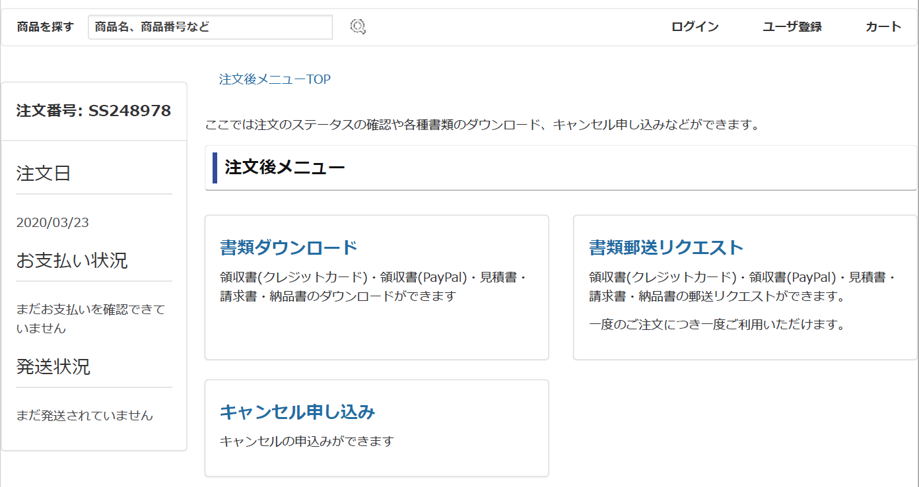Click the 商品を探す label
The width and height of the screenshot is (919, 487).
point(44,27)
